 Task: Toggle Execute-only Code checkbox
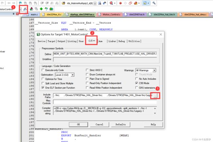click(x=43, y=70)
